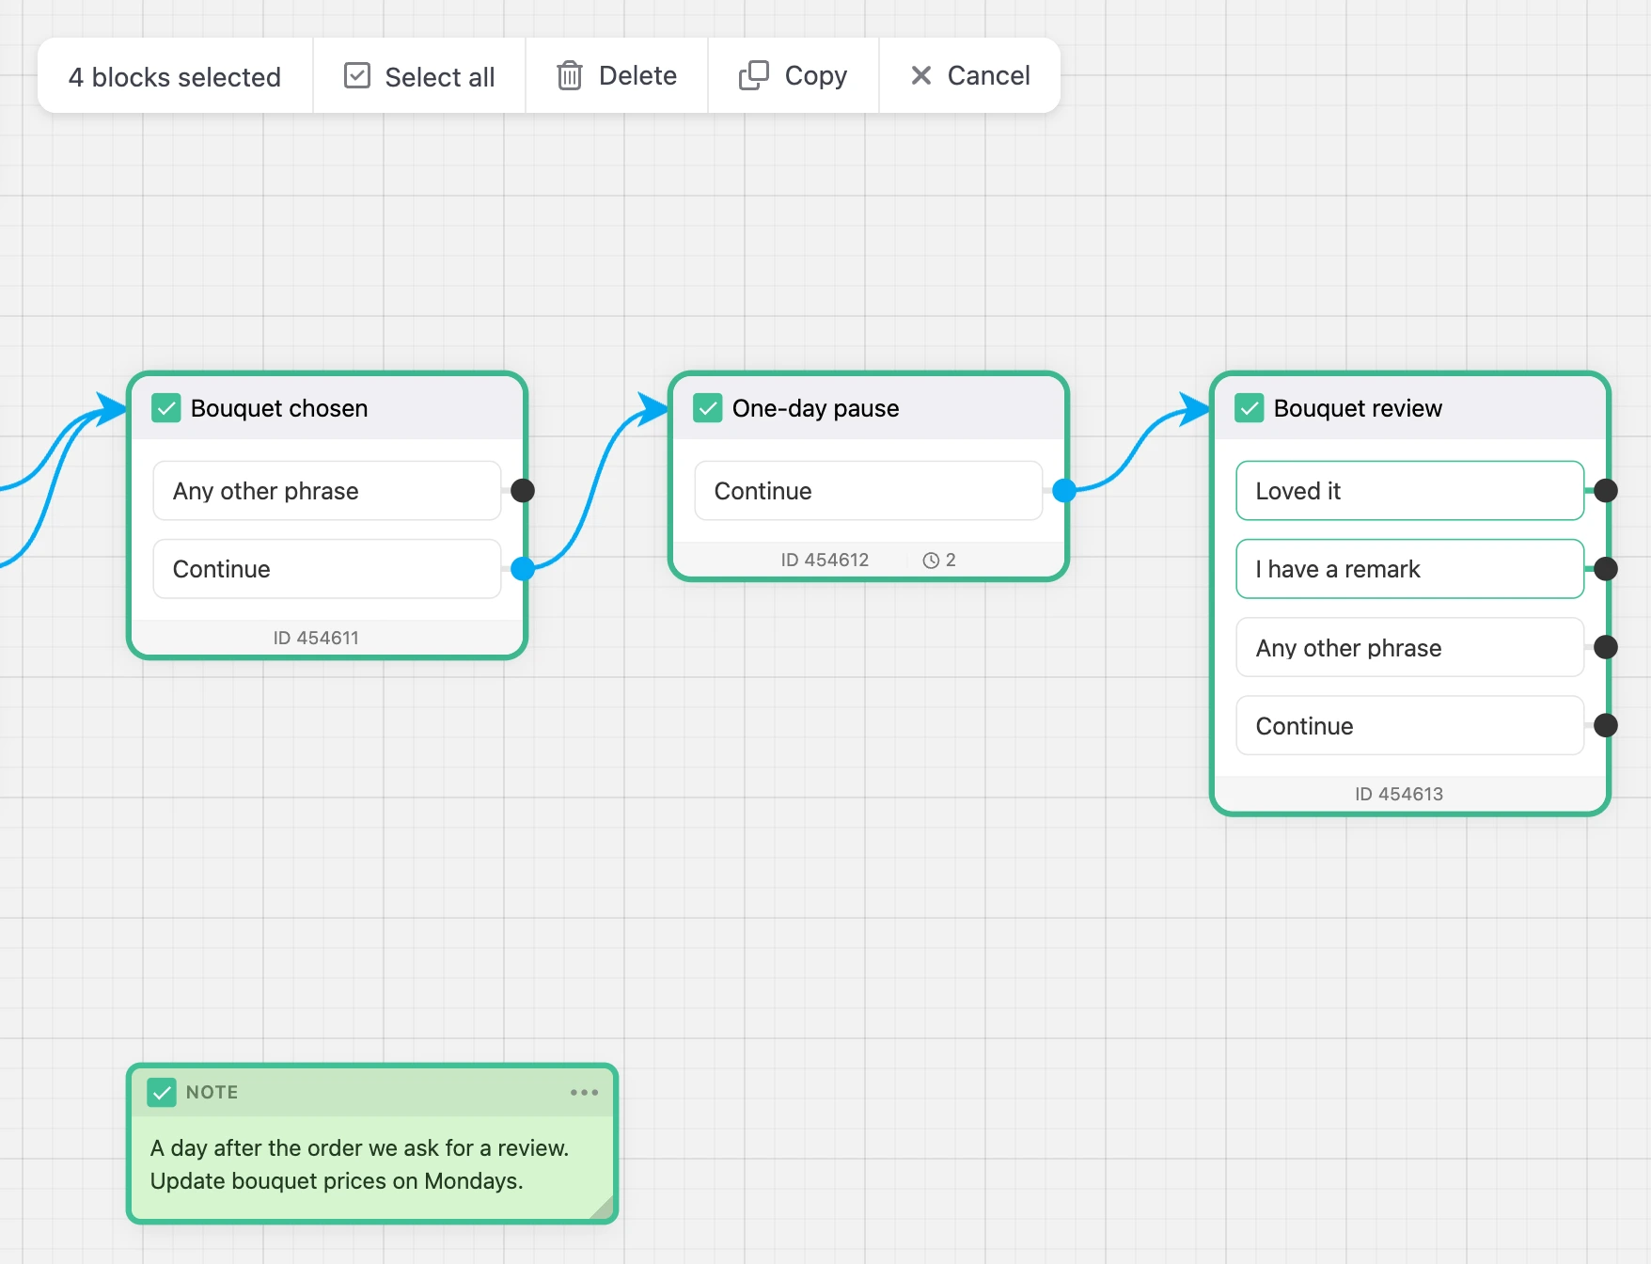Select the I have a remark option

[x=1409, y=569]
